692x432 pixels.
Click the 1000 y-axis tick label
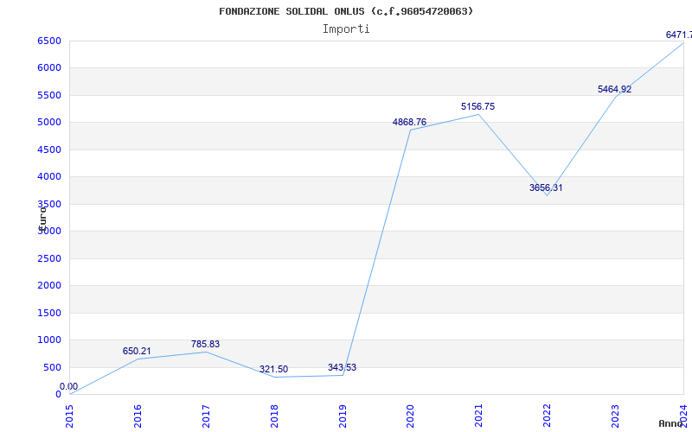tap(49, 340)
